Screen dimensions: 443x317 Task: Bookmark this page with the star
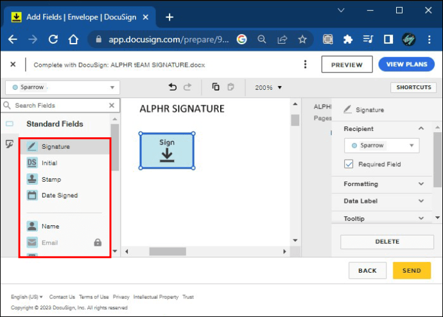pyautogui.click(x=302, y=39)
